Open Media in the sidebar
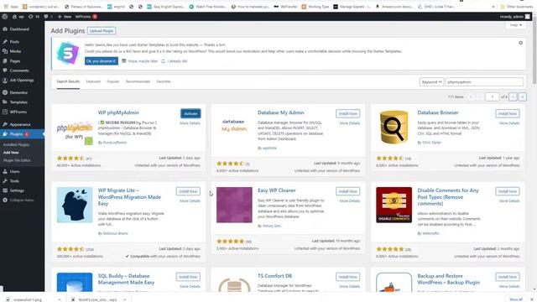This screenshot has width=537, height=302. pyautogui.click(x=15, y=51)
